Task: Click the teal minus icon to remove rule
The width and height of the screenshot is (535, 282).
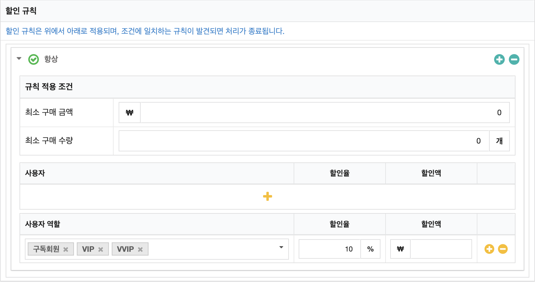Action: (x=514, y=59)
